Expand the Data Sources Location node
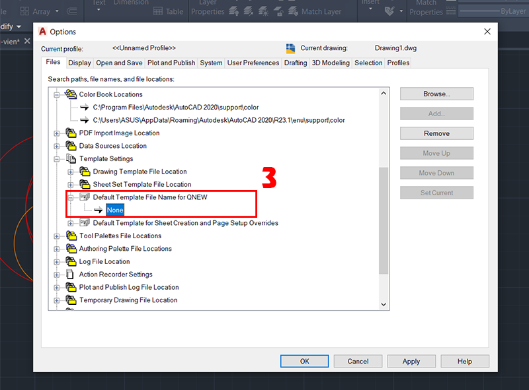Image resolution: width=529 pixels, height=390 pixels. click(57, 146)
